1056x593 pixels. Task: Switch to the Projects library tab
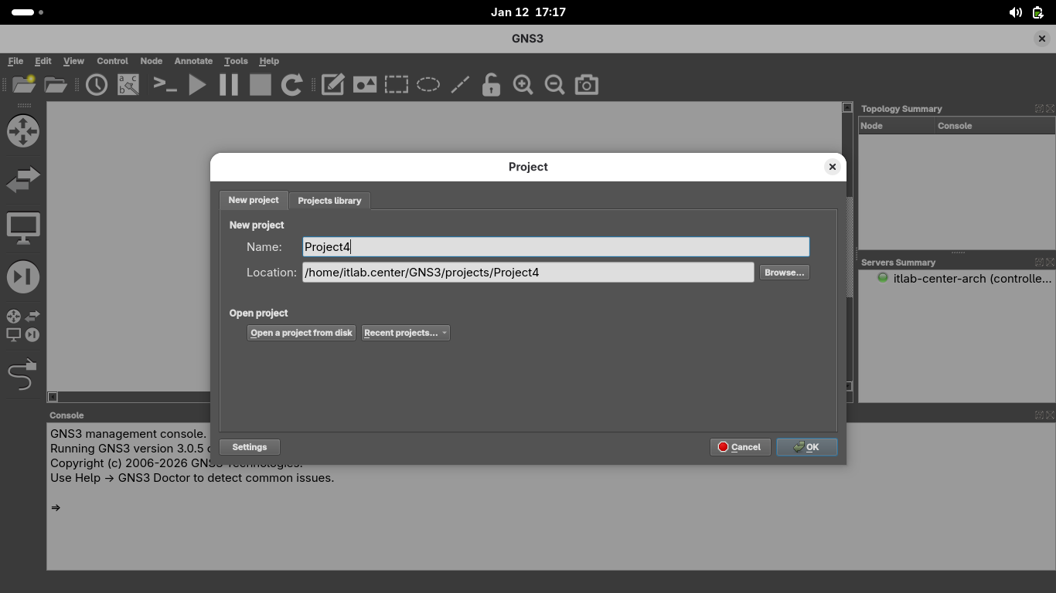[x=329, y=201]
